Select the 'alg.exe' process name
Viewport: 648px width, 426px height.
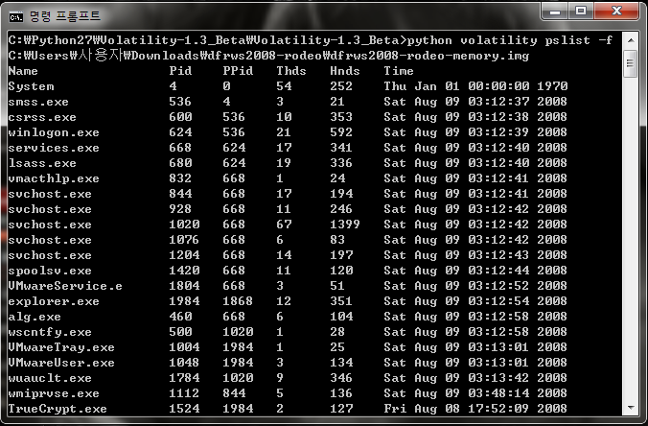coord(35,317)
